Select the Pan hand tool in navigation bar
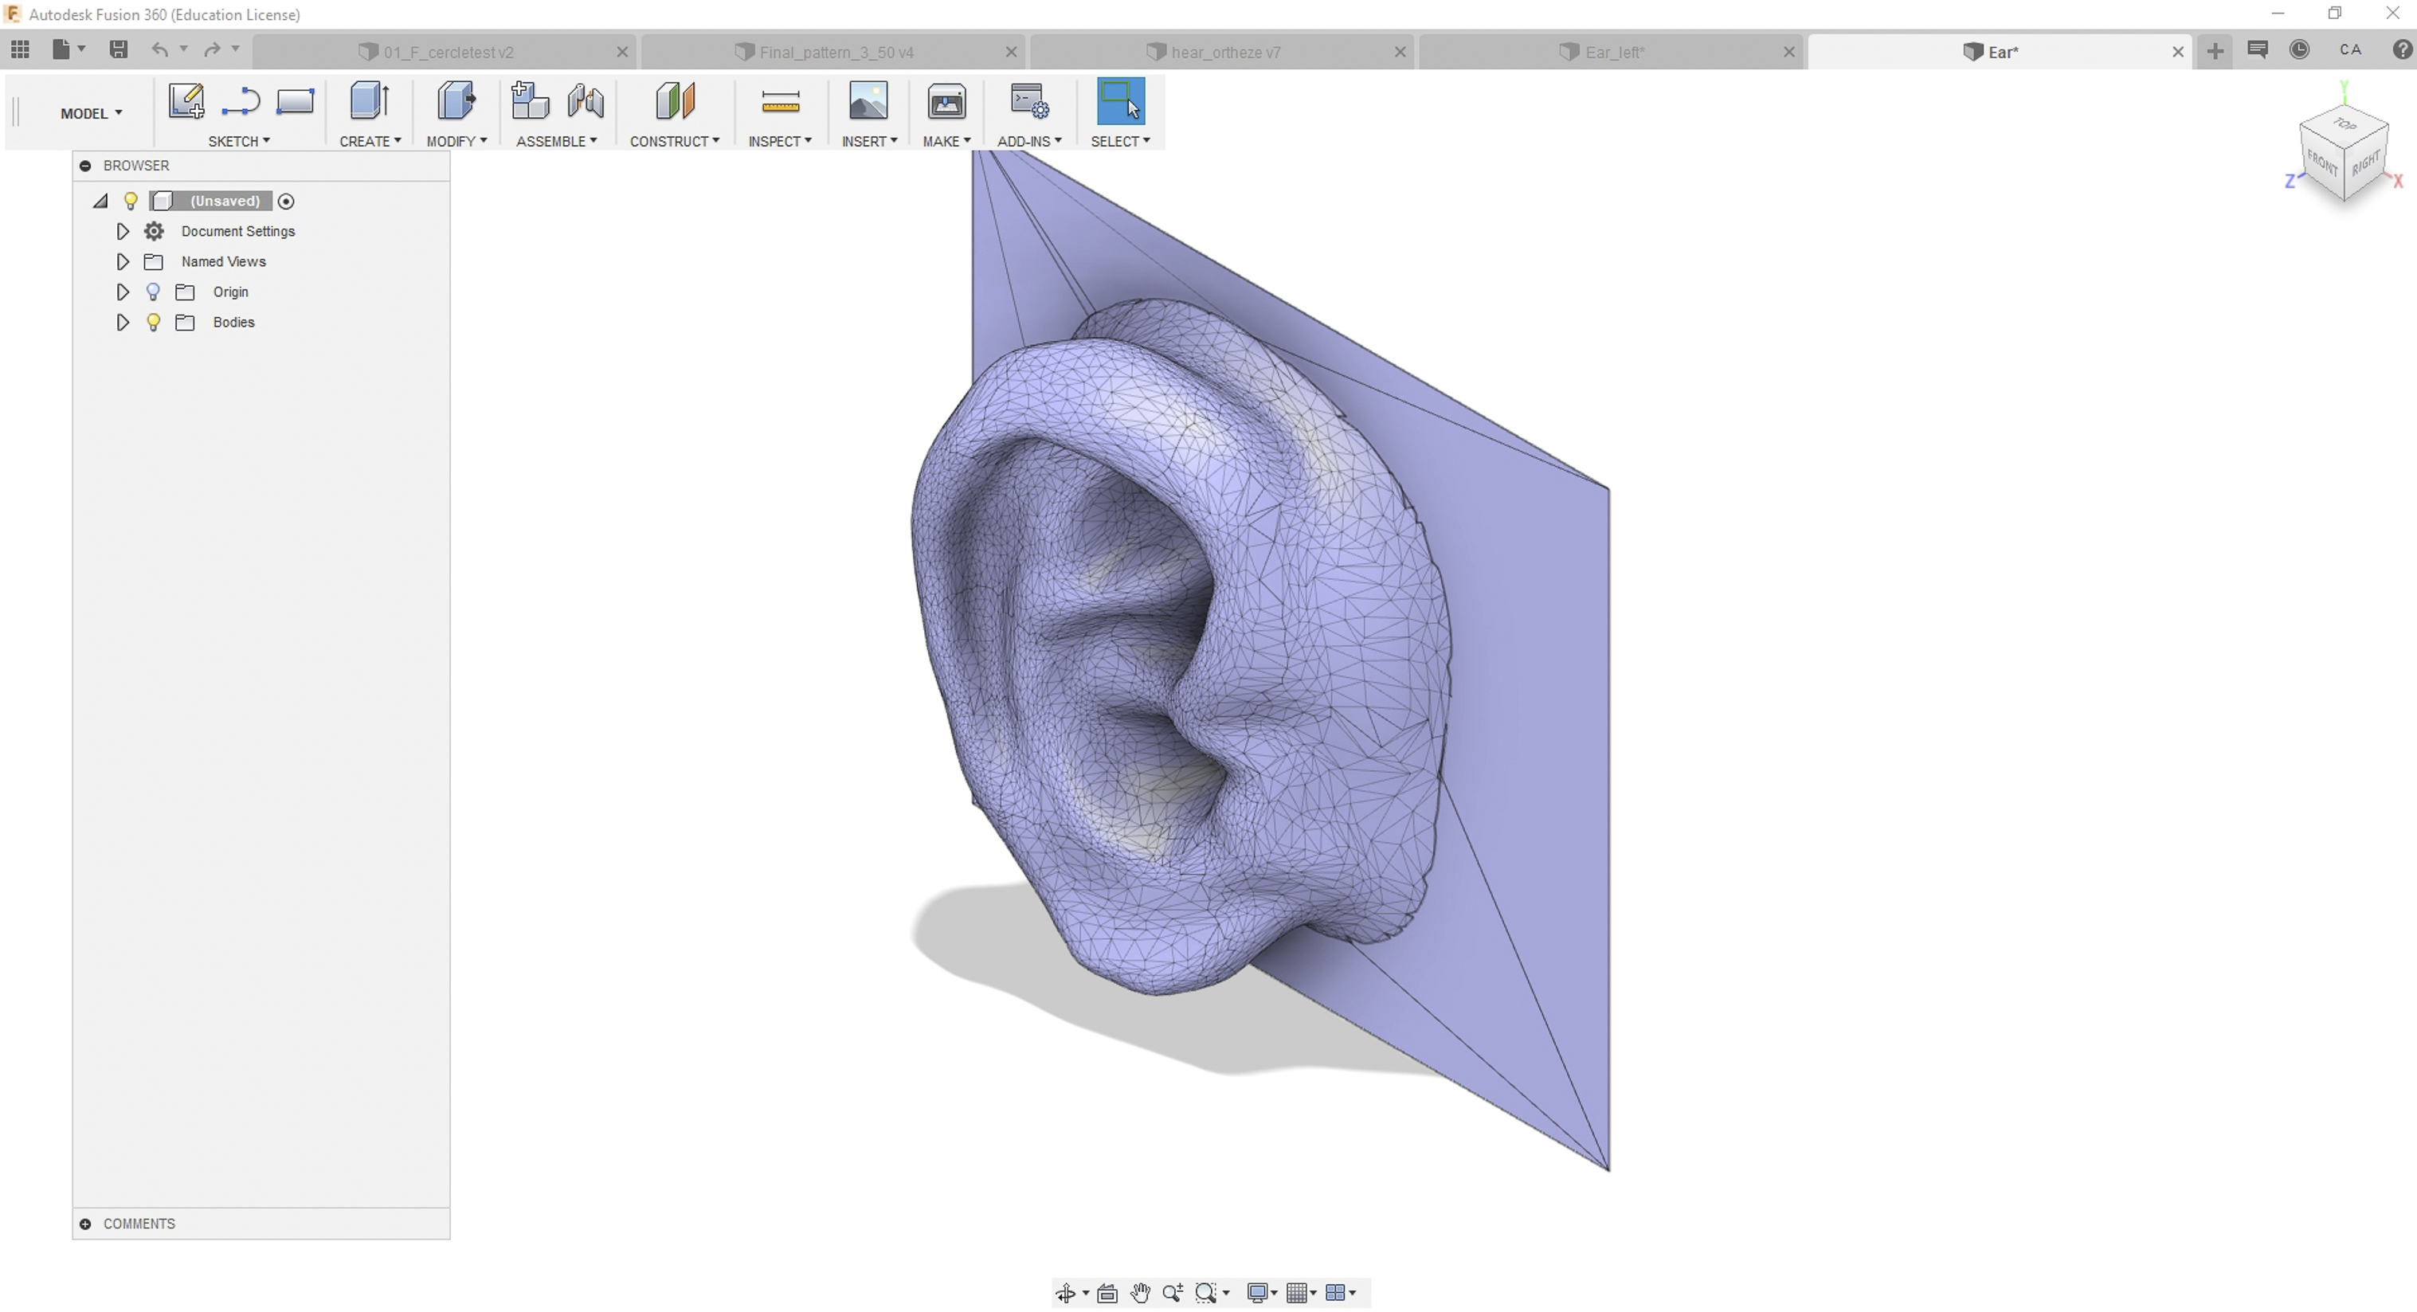Viewport: 2417px width, 1312px height. pyautogui.click(x=1140, y=1293)
